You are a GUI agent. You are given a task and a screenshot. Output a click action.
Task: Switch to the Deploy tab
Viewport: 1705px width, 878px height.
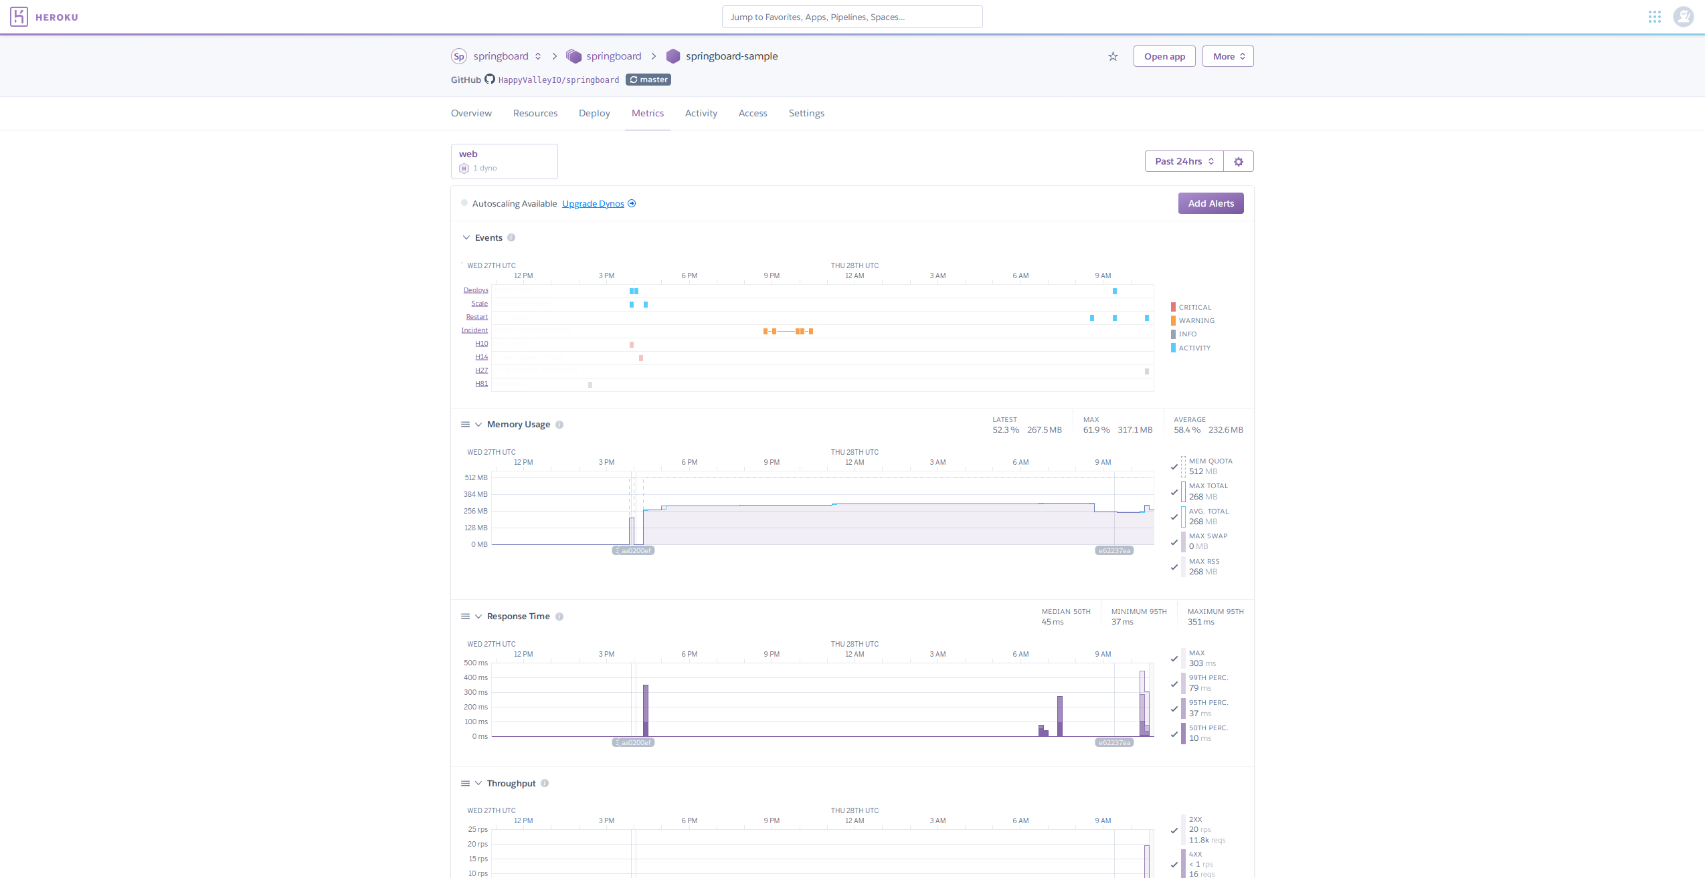click(594, 113)
